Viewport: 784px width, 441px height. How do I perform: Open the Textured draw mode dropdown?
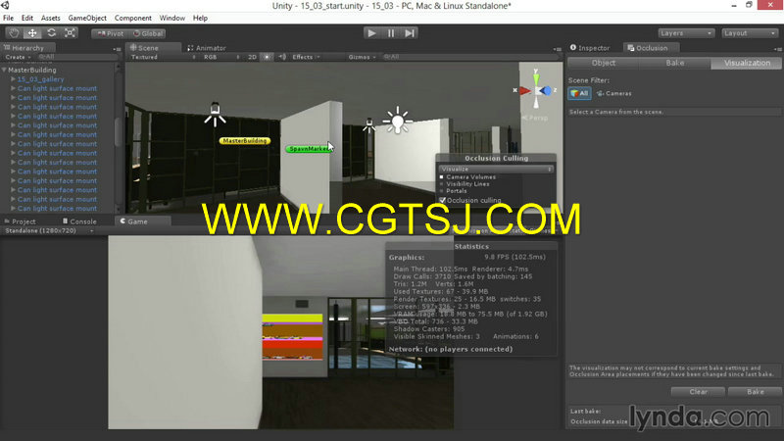pos(163,57)
